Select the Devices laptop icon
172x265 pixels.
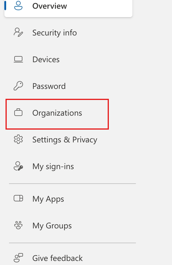[x=18, y=59]
